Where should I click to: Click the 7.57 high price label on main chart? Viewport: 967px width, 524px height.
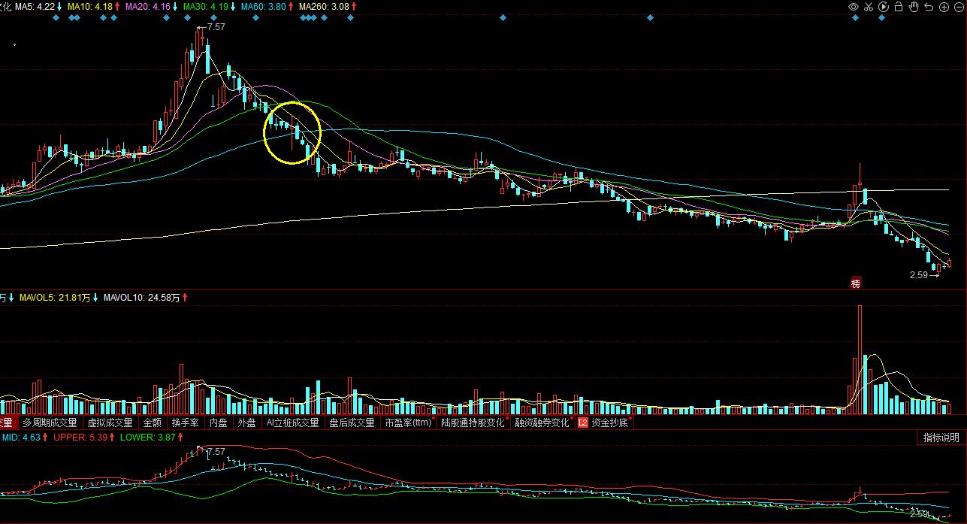216,27
